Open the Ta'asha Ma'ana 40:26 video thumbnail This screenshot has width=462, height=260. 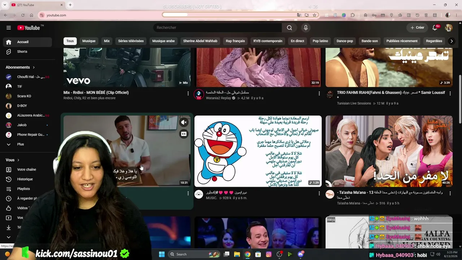389,151
